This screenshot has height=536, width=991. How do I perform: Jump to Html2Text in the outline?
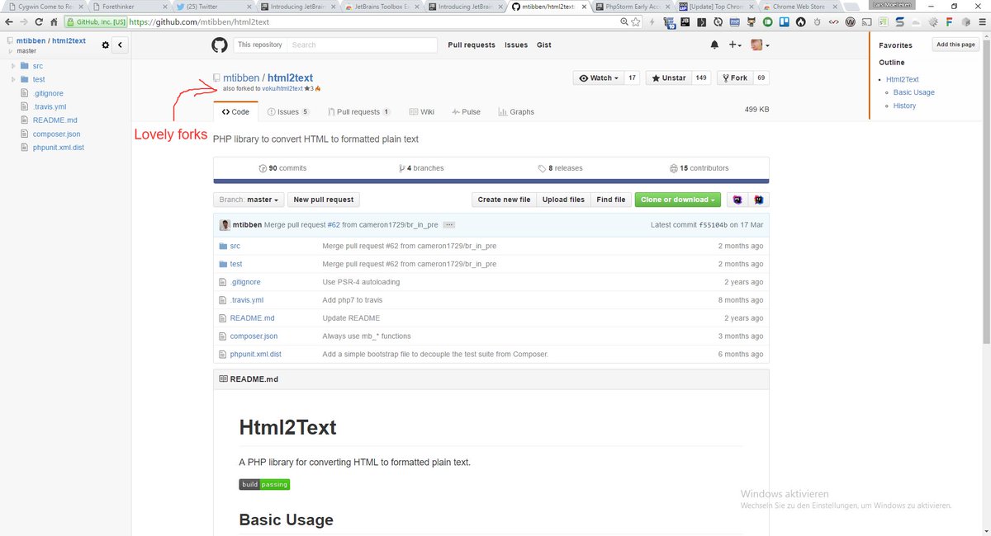pos(903,79)
